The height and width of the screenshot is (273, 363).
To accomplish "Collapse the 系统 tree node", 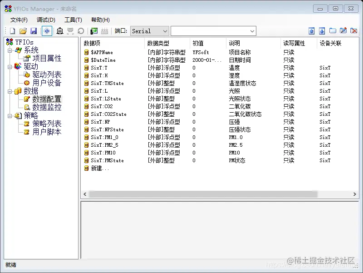I will (10, 50).
